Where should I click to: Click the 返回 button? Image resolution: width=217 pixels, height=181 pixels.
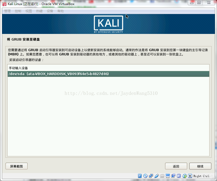tap(176, 166)
